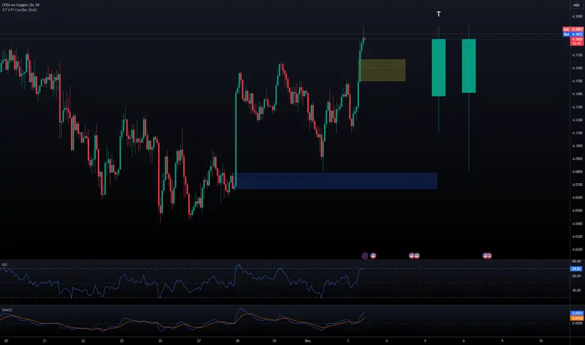This screenshot has height=345, width=585.
Task: Click the blue MACD value tag 0.0253
Action: pyautogui.click(x=577, y=313)
